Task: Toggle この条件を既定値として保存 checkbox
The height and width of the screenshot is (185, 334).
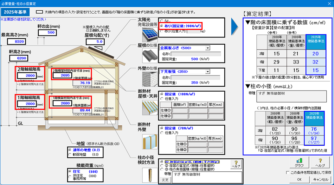Action: [288, 172]
